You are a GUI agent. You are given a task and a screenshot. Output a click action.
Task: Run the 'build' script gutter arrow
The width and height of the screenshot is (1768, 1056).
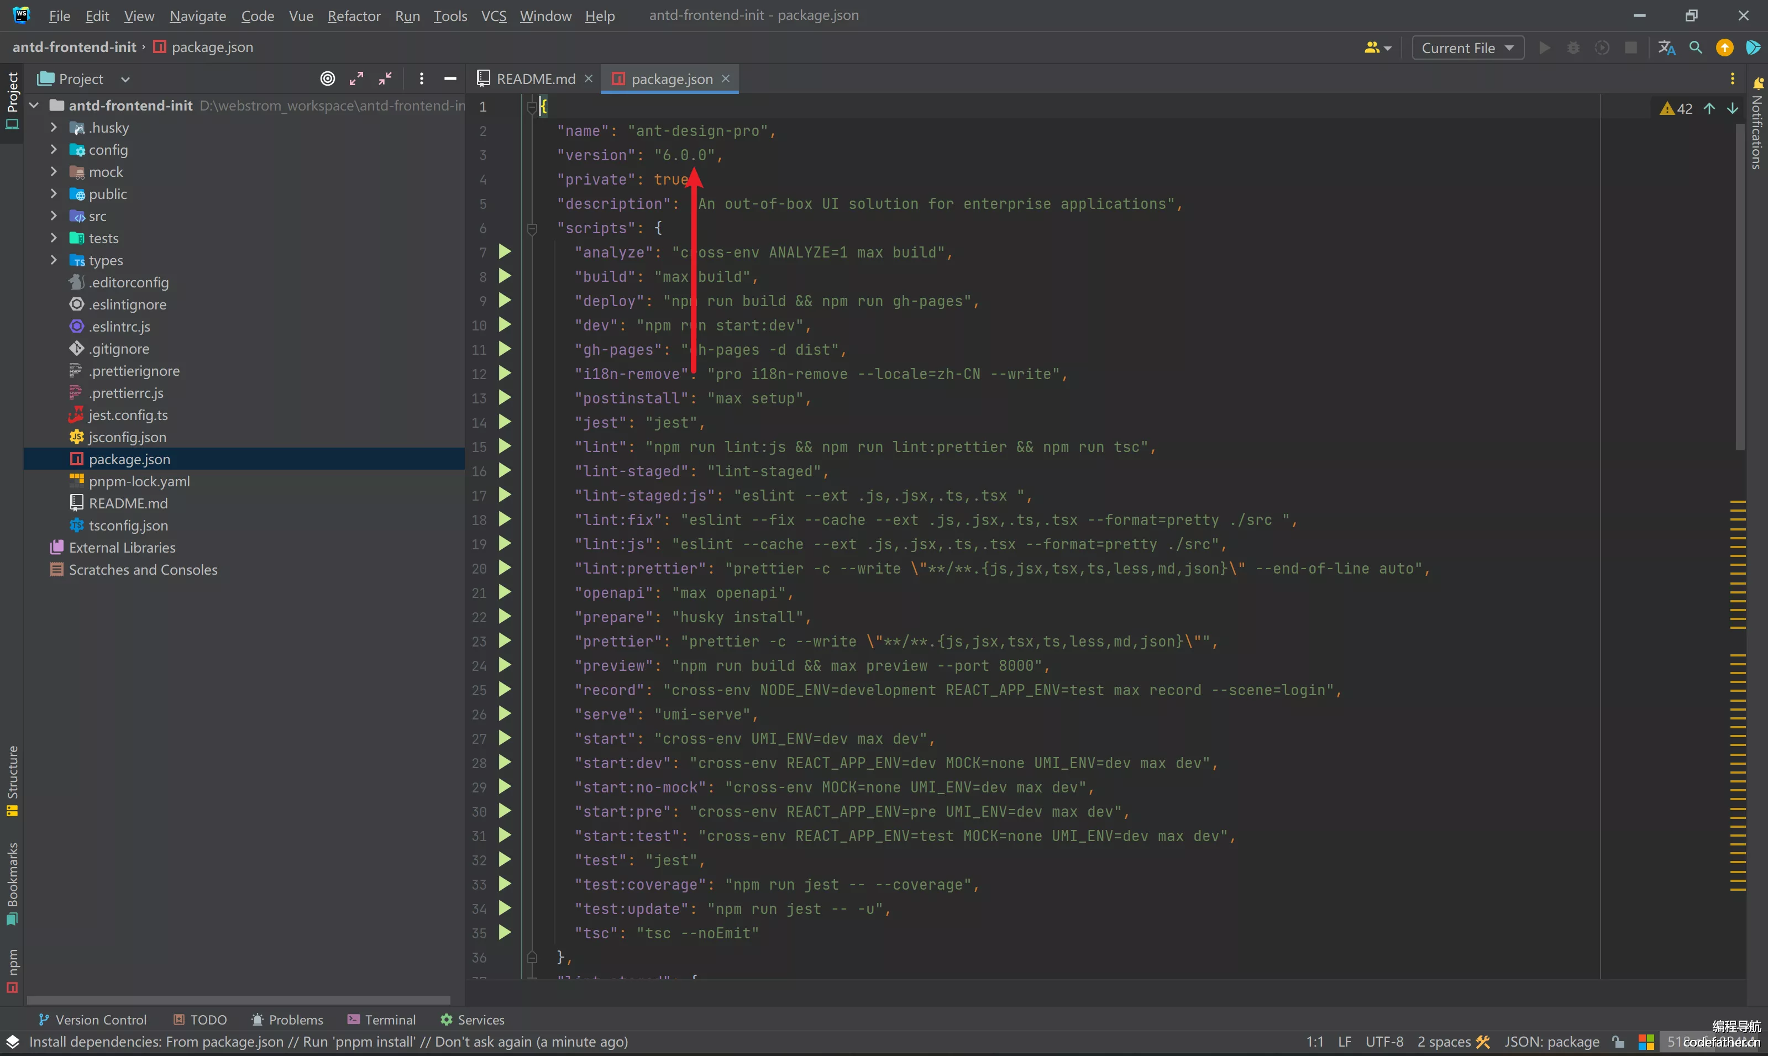pos(505,276)
